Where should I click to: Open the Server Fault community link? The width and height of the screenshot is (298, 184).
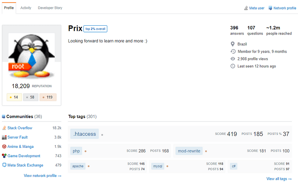coord(18,137)
